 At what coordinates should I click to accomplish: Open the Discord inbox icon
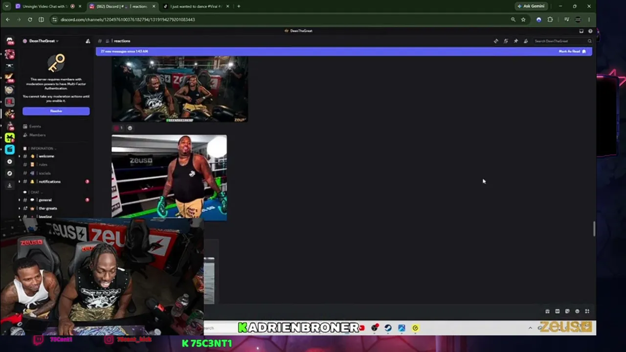tap(581, 31)
